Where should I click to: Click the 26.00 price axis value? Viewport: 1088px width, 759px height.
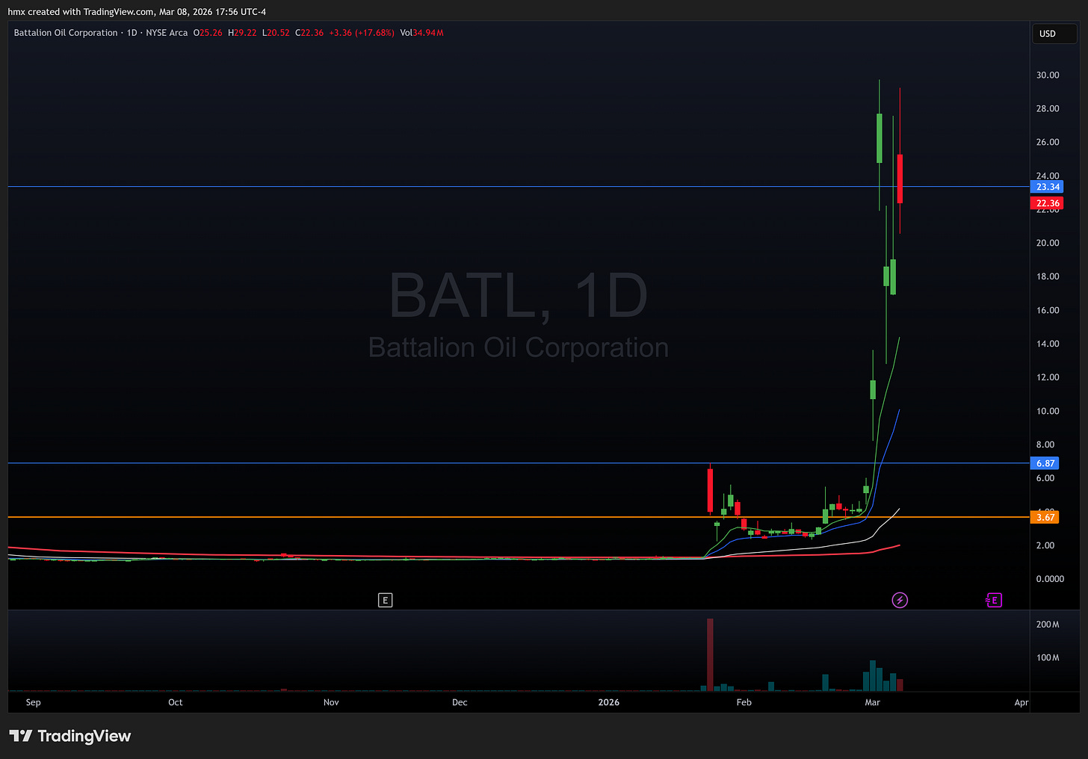(1048, 142)
